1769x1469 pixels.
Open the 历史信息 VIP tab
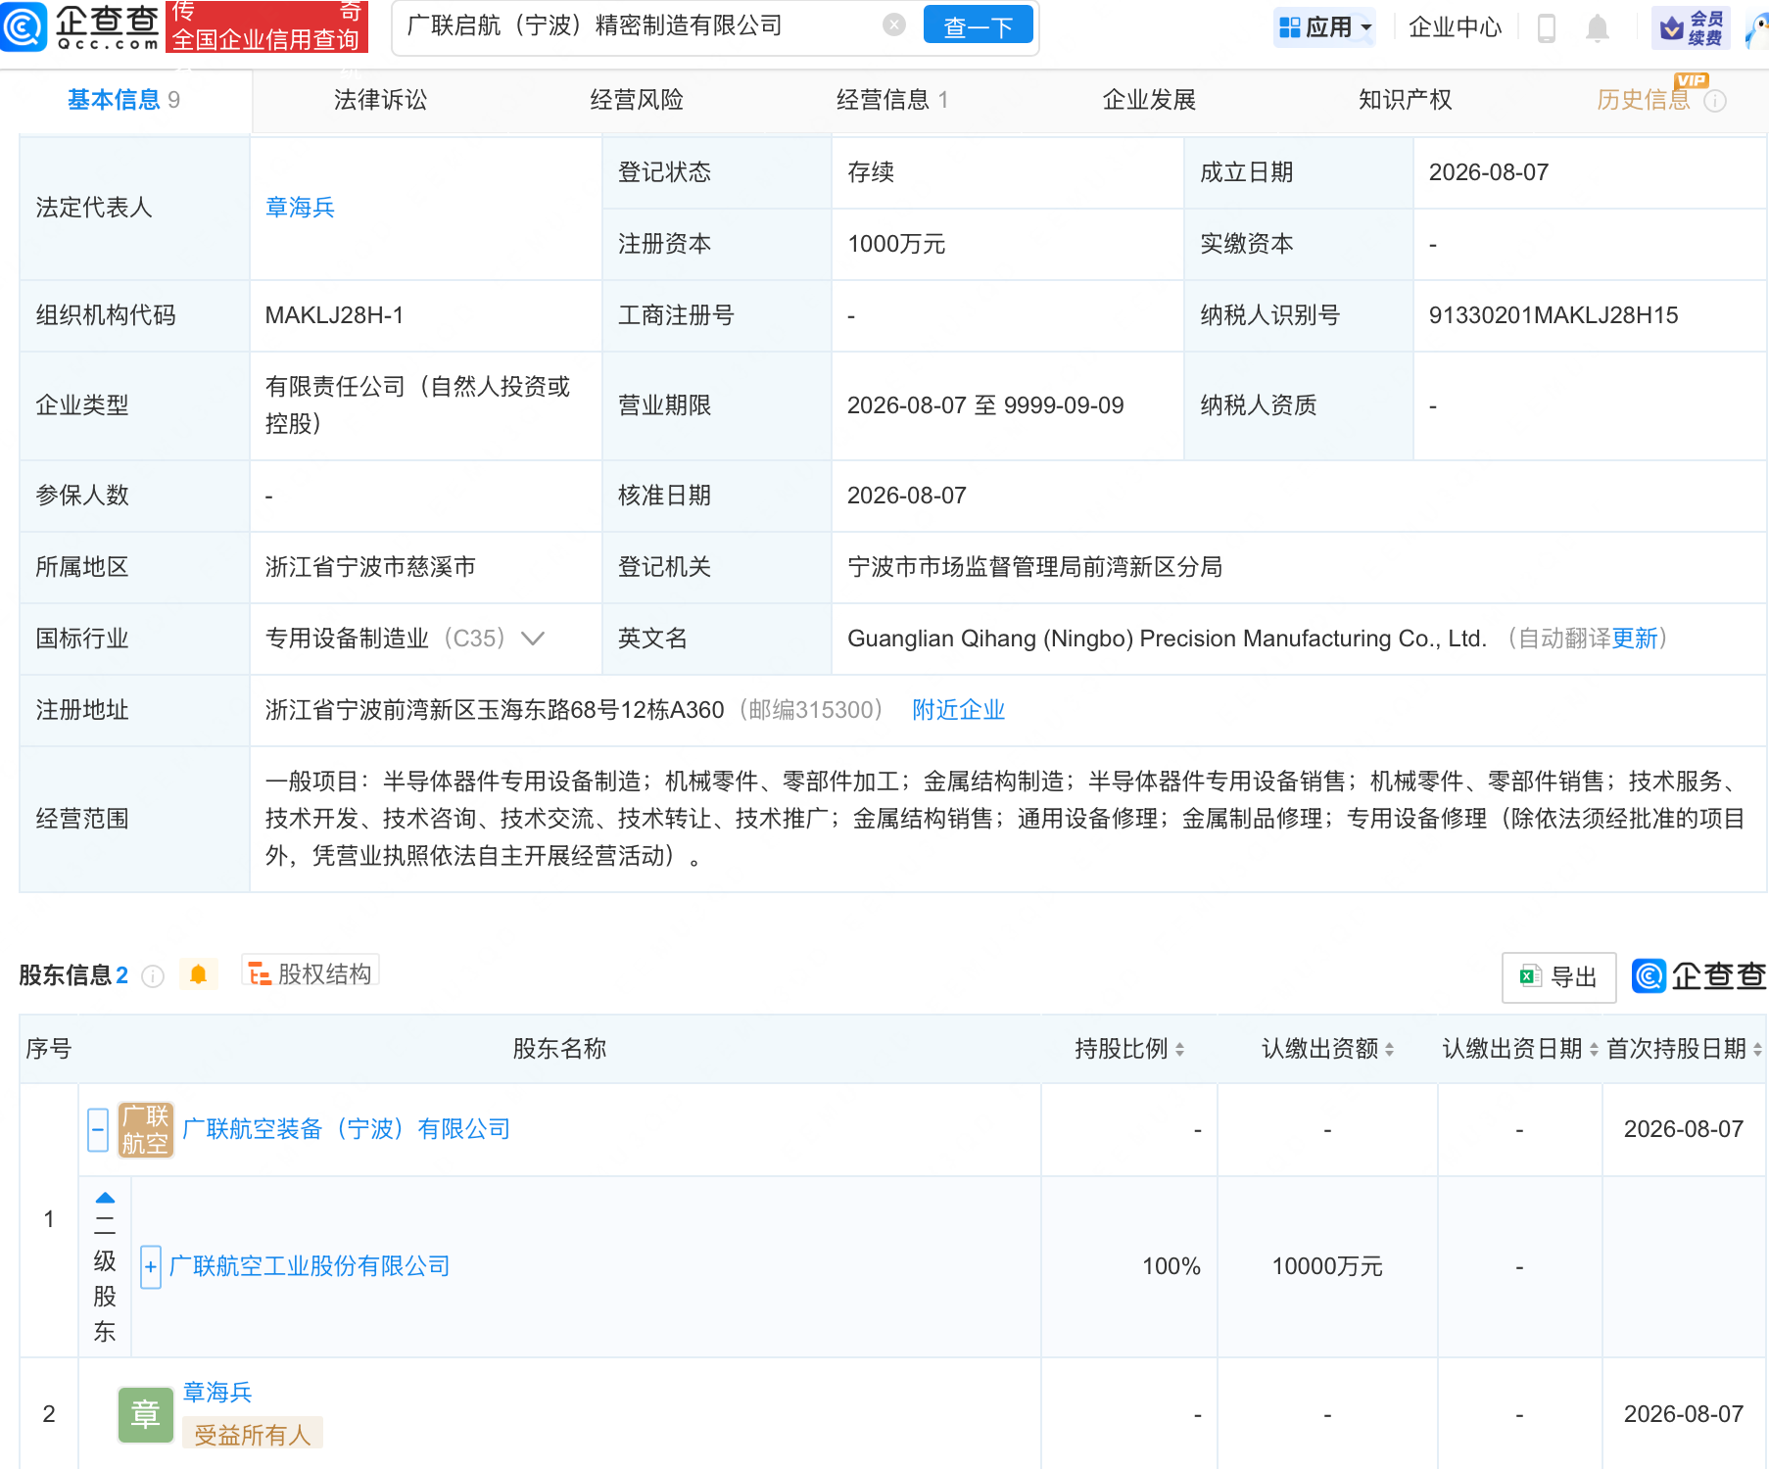tap(1644, 100)
